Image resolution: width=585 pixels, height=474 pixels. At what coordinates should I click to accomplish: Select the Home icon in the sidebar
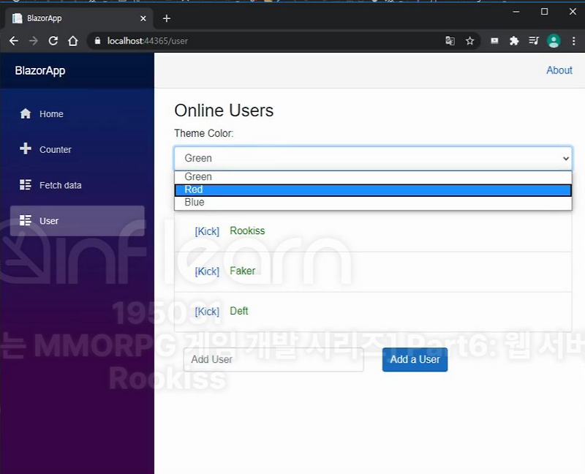(x=25, y=113)
